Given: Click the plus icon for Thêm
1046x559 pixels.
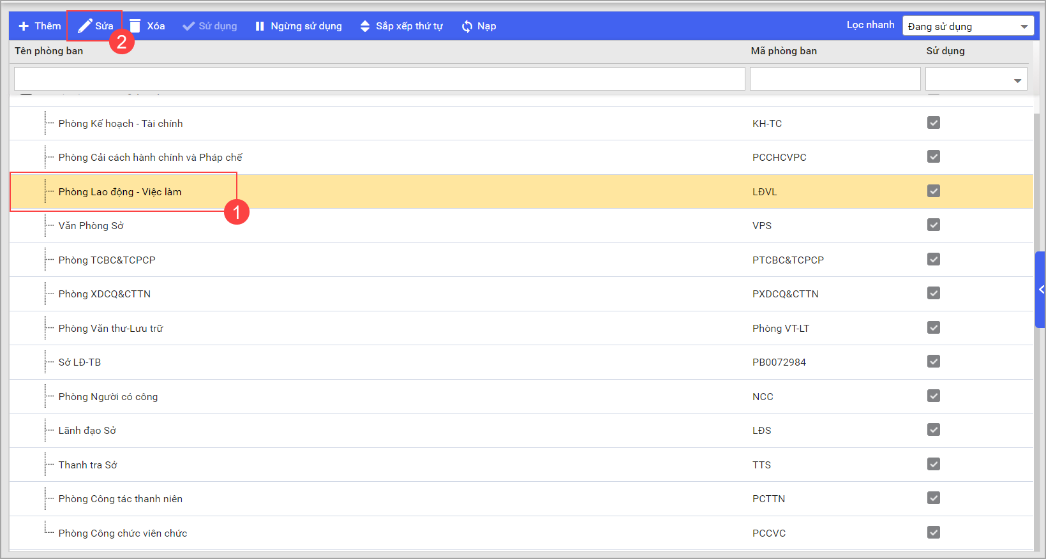Looking at the screenshot, I should (x=24, y=26).
